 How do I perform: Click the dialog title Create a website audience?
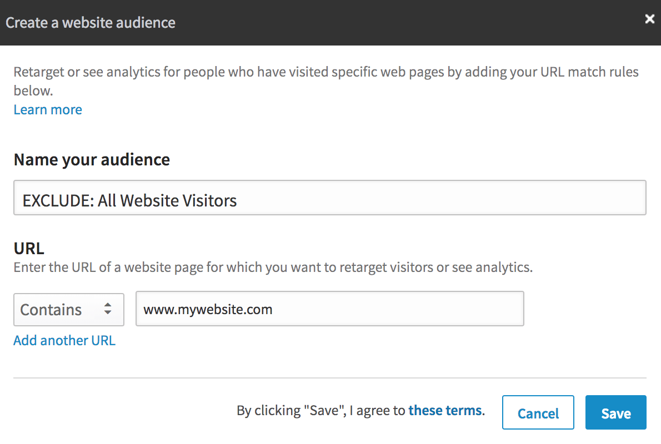pos(91,23)
